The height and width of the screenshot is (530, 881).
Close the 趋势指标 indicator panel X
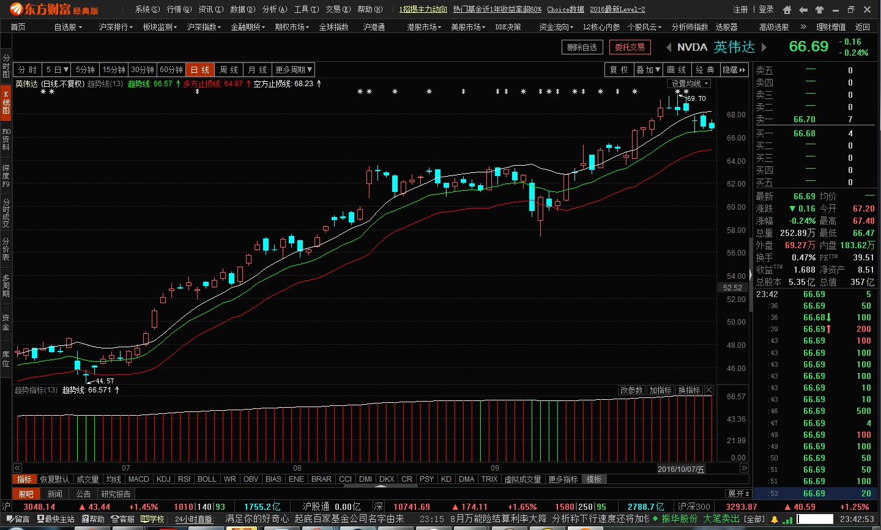click(709, 390)
